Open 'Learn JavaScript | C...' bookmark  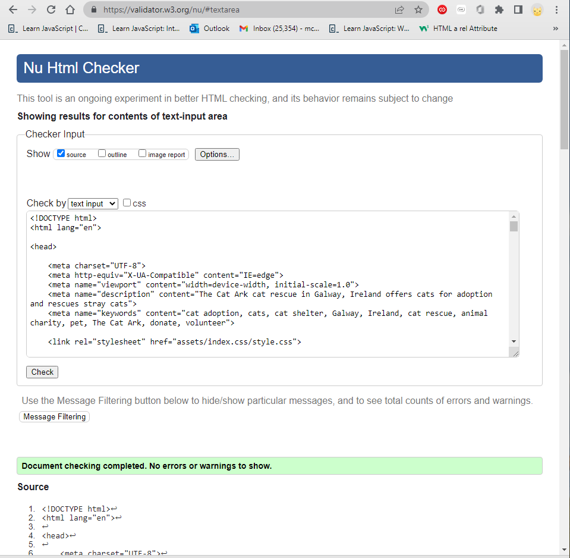tap(48, 29)
